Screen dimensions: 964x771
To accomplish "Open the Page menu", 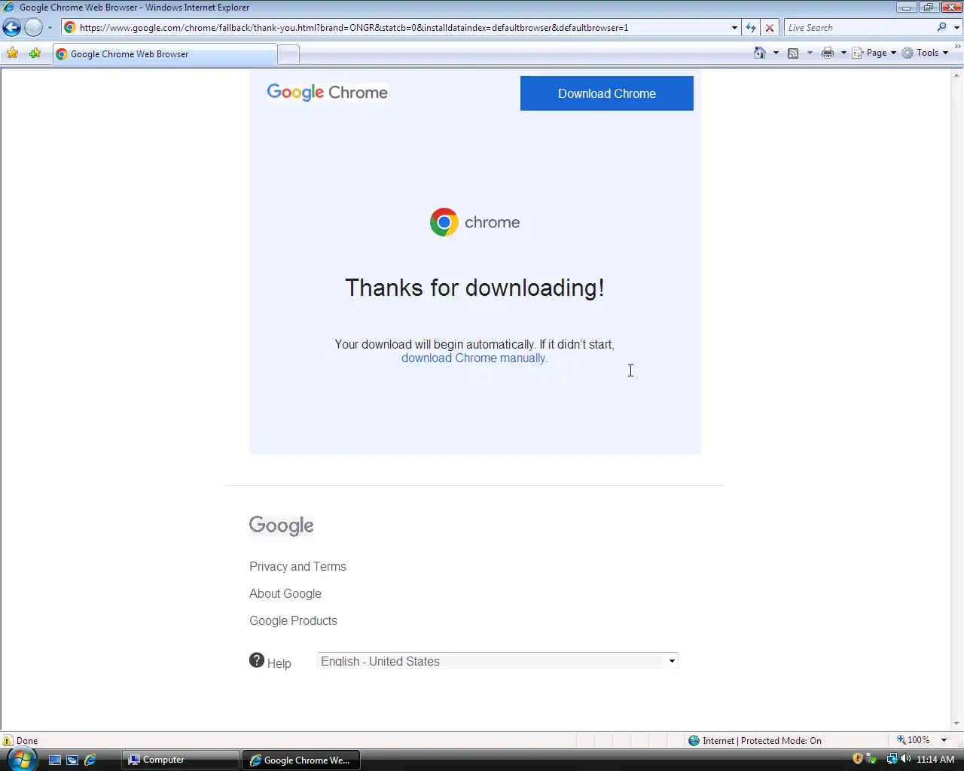I will [874, 53].
